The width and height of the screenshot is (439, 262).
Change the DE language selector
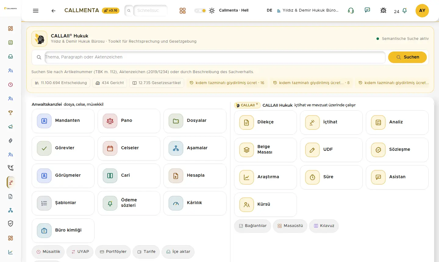[x=269, y=10]
